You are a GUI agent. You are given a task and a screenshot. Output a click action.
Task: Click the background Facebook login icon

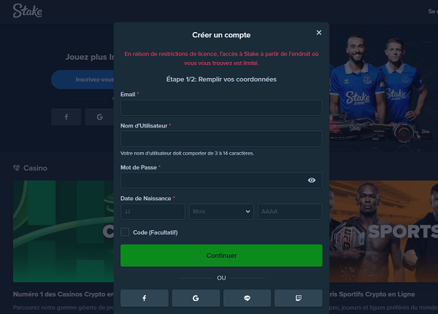click(66, 117)
